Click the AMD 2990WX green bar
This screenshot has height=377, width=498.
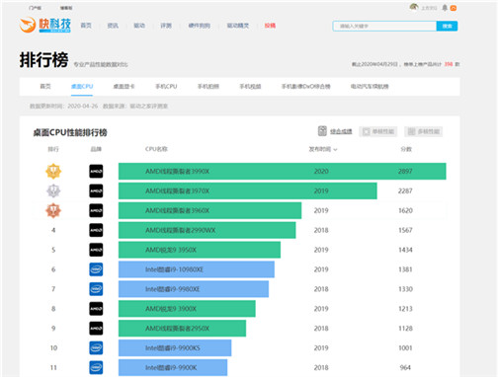(x=207, y=230)
